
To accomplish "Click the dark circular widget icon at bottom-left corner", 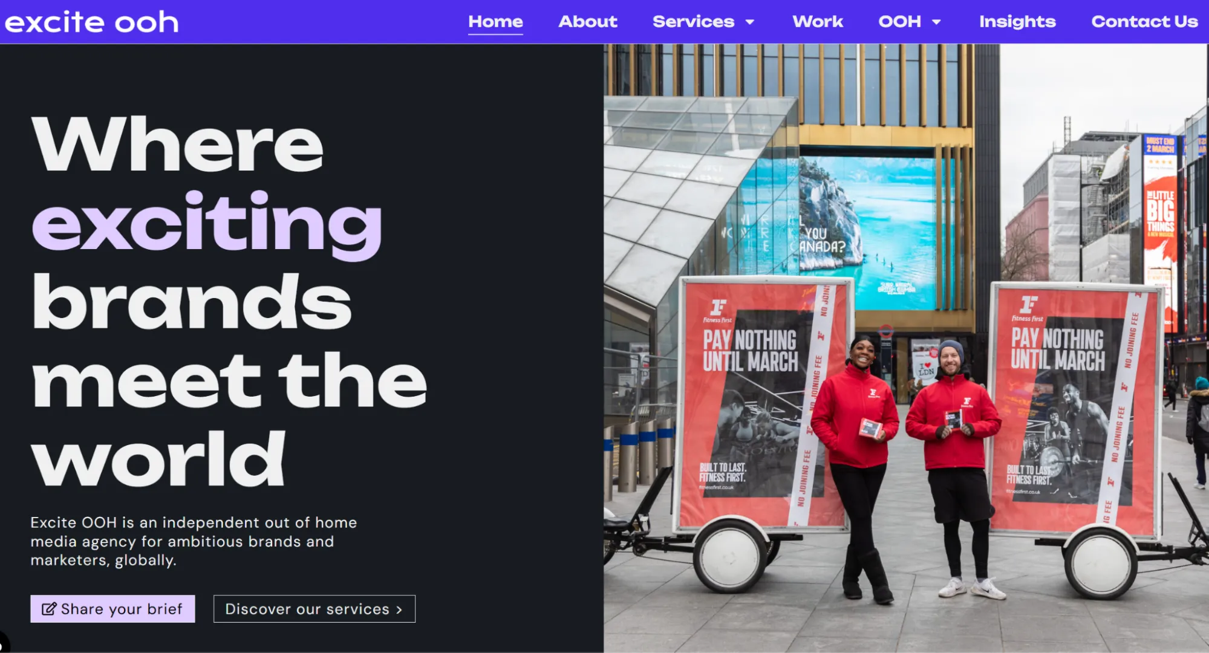I will (x=3, y=642).
